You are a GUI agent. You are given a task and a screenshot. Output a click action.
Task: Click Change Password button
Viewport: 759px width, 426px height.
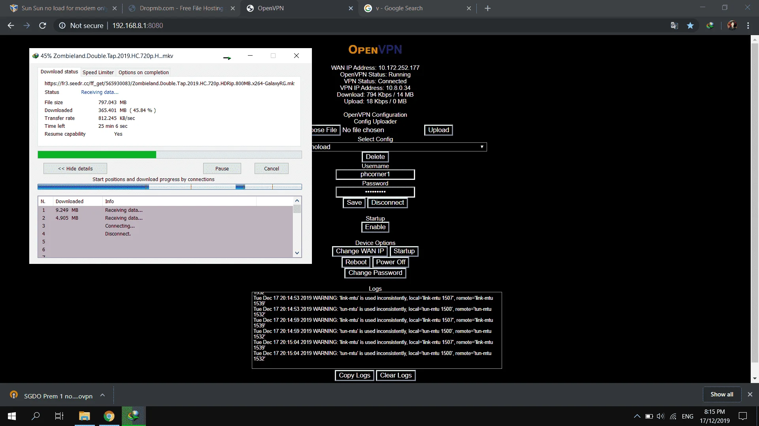(375, 273)
